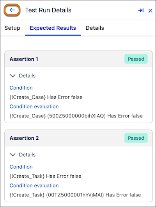
Task: Click the Assertion 2 header title
Action: 24,138
